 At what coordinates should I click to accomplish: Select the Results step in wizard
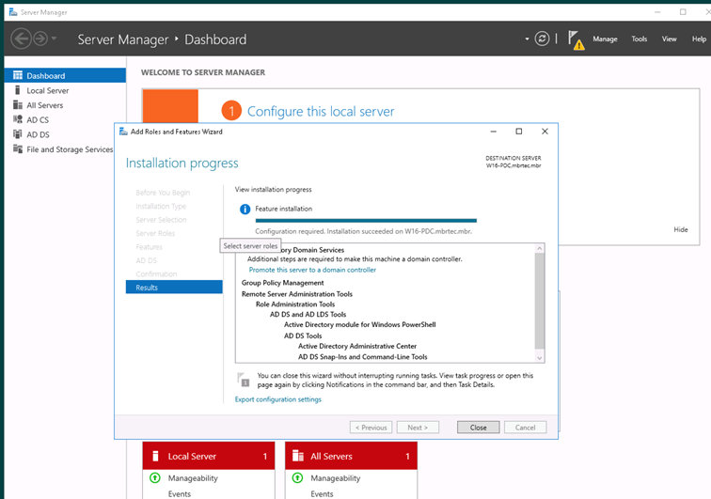[x=174, y=288]
